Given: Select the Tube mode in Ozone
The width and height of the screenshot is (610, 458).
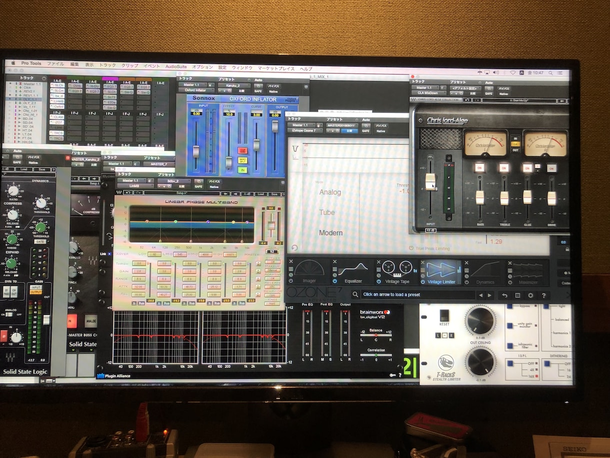Looking at the screenshot, I should coord(327,212).
